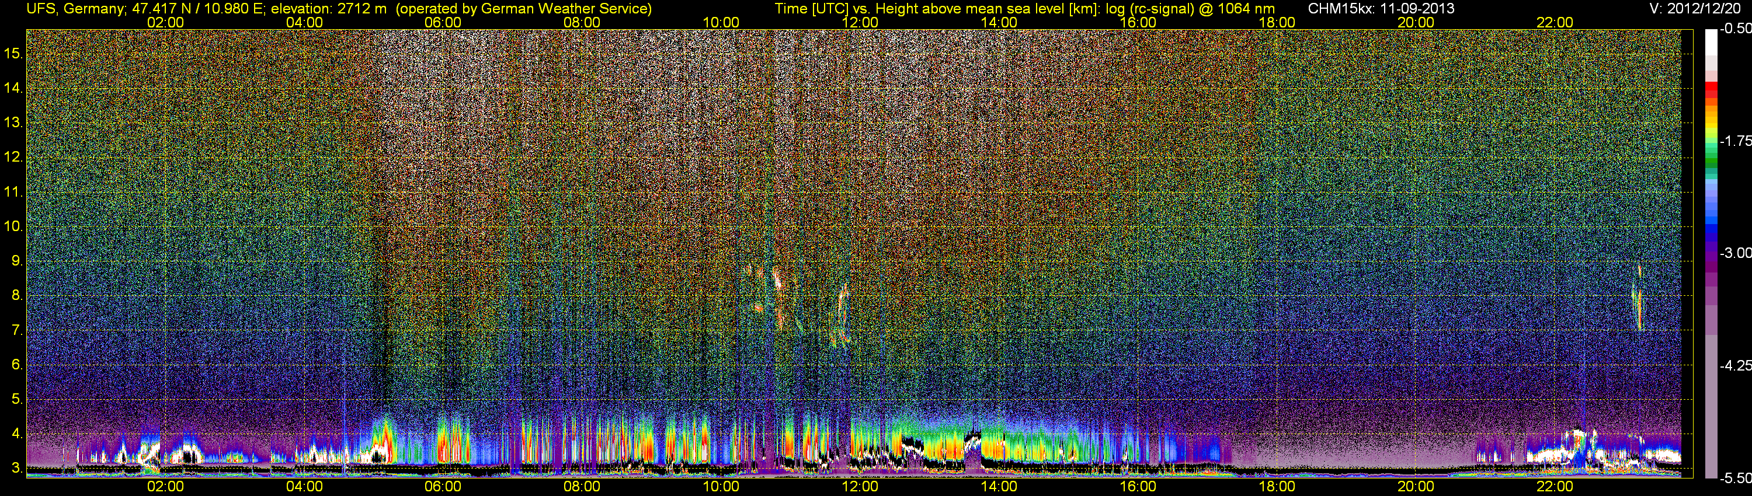Click the height axis label 12 km

pyautogui.click(x=13, y=157)
